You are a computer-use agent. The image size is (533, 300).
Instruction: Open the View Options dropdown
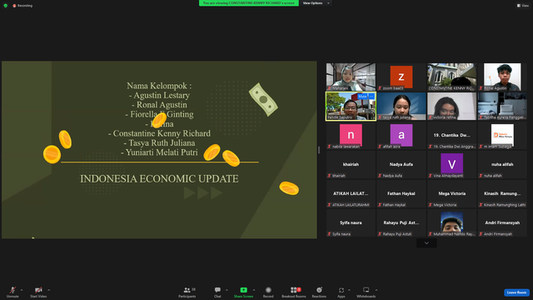tap(316, 3)
